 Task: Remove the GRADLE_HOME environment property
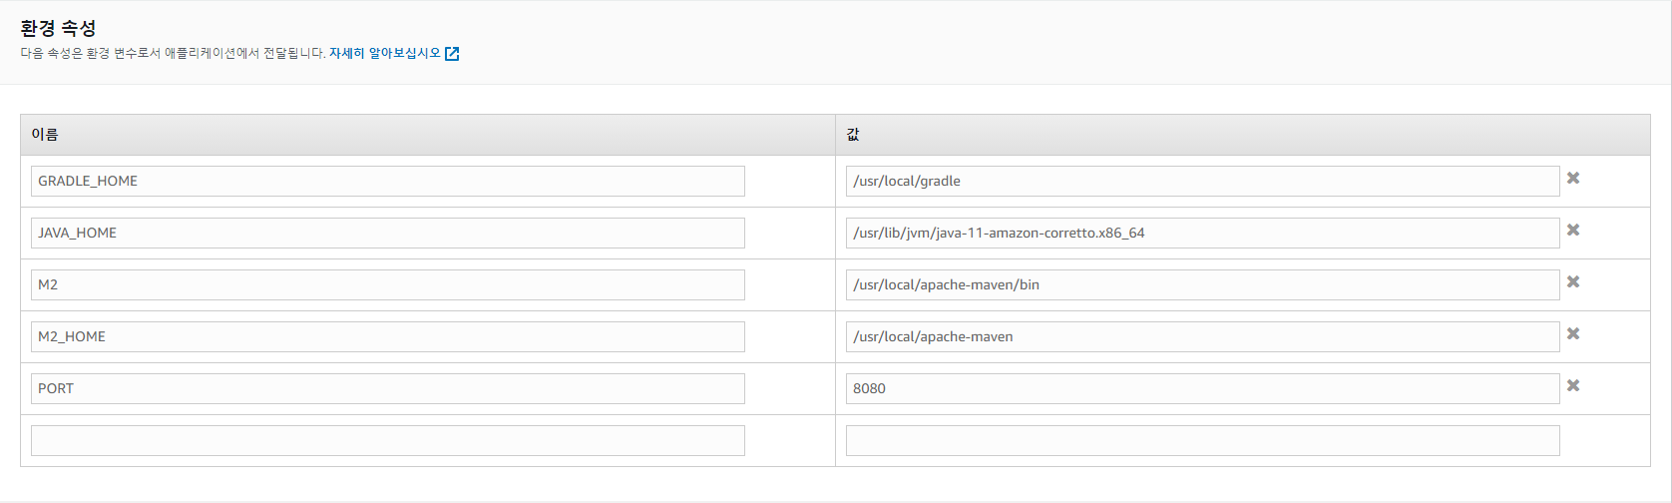(x=1572, y=179)
